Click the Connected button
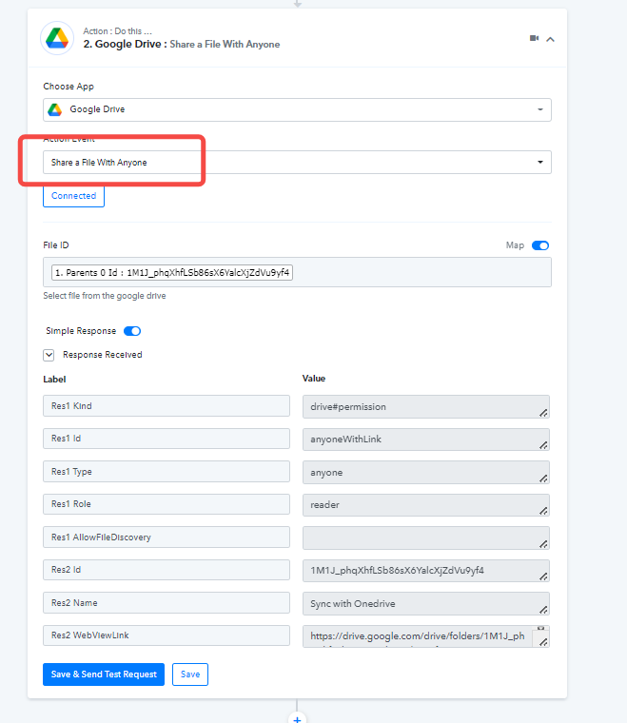627x723 pixels. tap(74, 196)
